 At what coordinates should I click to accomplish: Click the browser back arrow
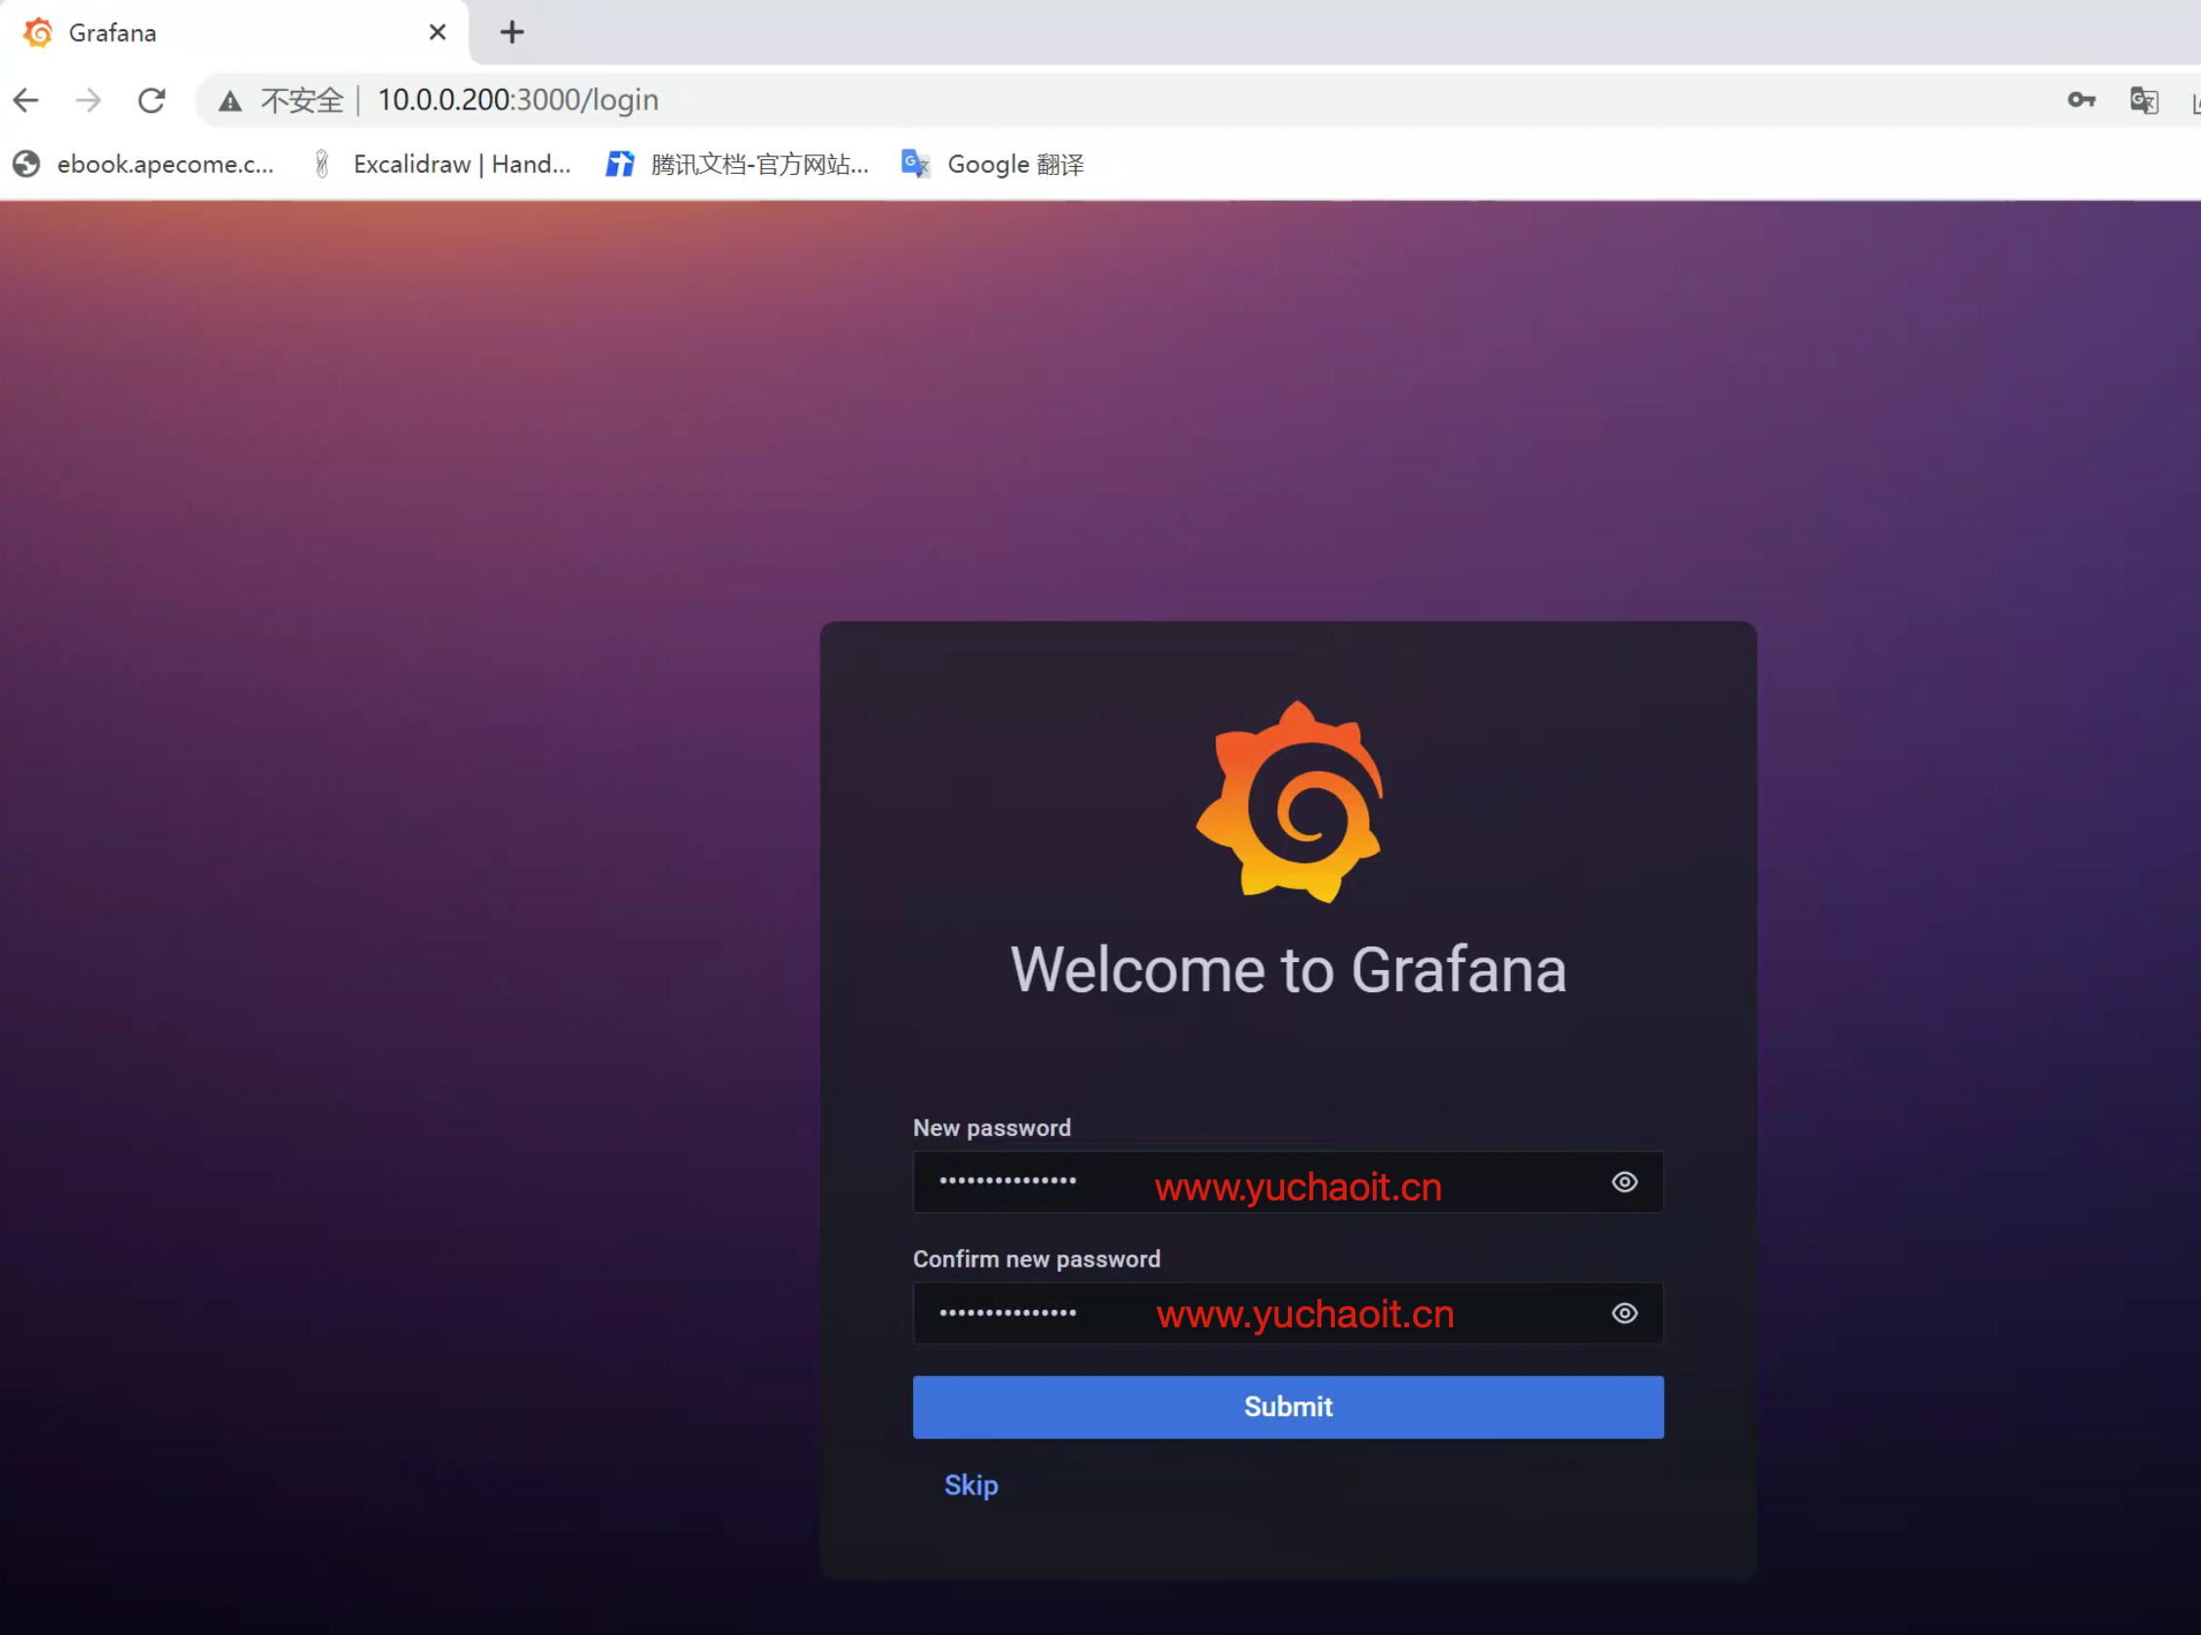point(26,100)
